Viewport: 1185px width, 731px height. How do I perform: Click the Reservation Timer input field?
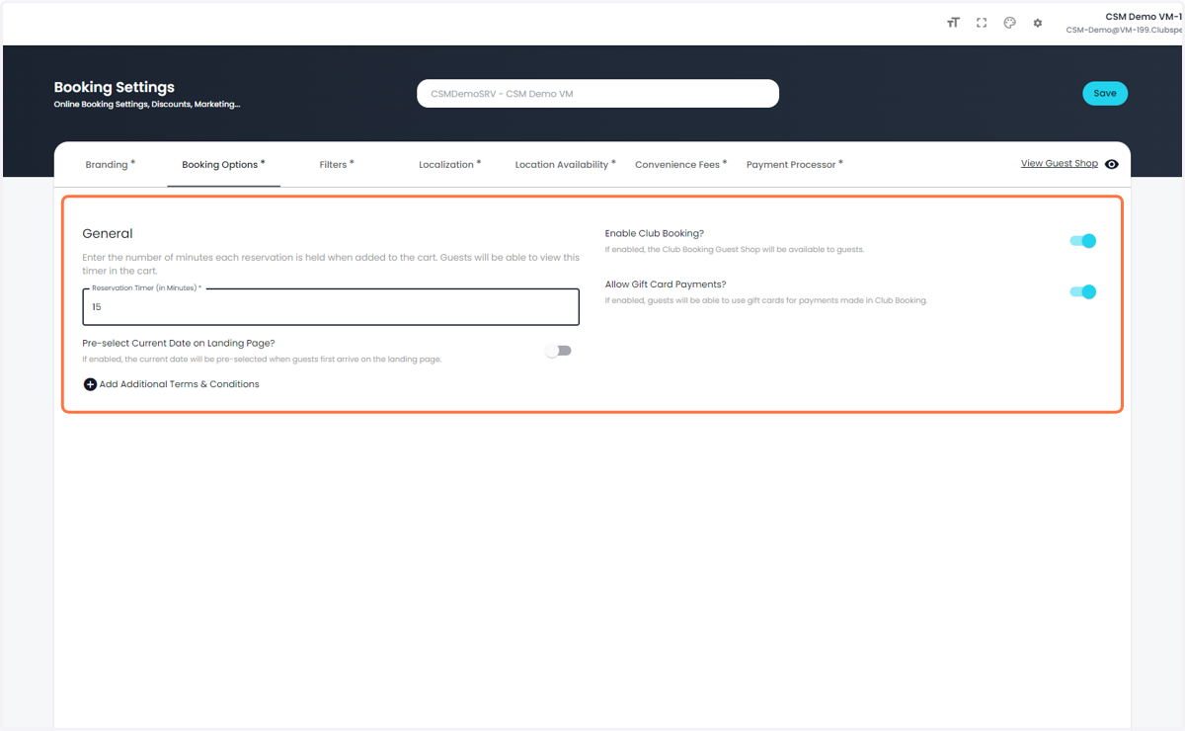click(331, 307)
